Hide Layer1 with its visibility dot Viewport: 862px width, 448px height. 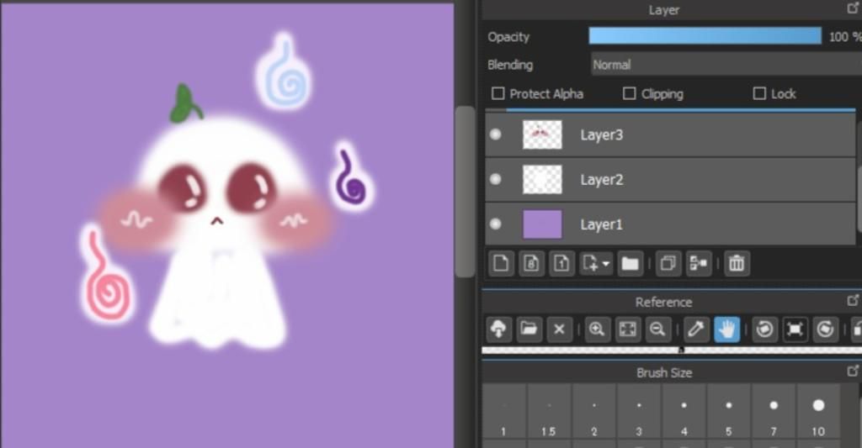(x=495, y=224)
